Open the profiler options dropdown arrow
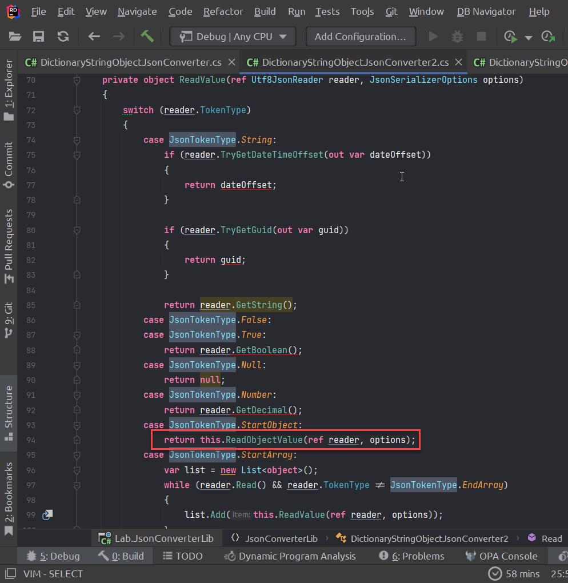Viewport: 568px width, 583px height. click(x=529, y=37)
